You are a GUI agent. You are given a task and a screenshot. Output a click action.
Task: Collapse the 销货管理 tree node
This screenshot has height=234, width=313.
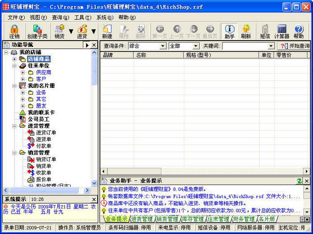click(14, 153)
